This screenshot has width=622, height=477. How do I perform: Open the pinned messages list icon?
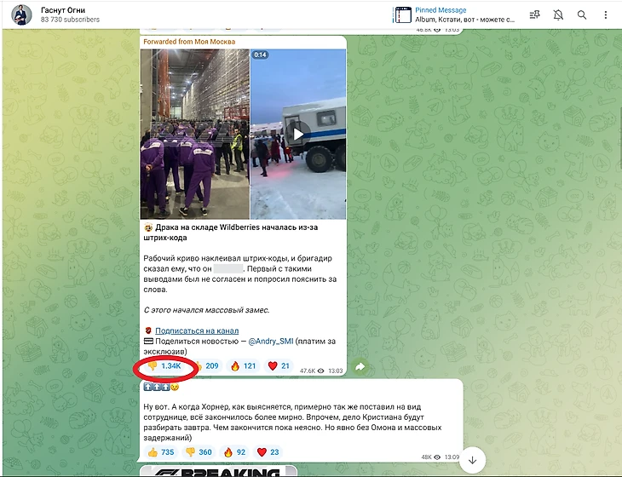534,14
